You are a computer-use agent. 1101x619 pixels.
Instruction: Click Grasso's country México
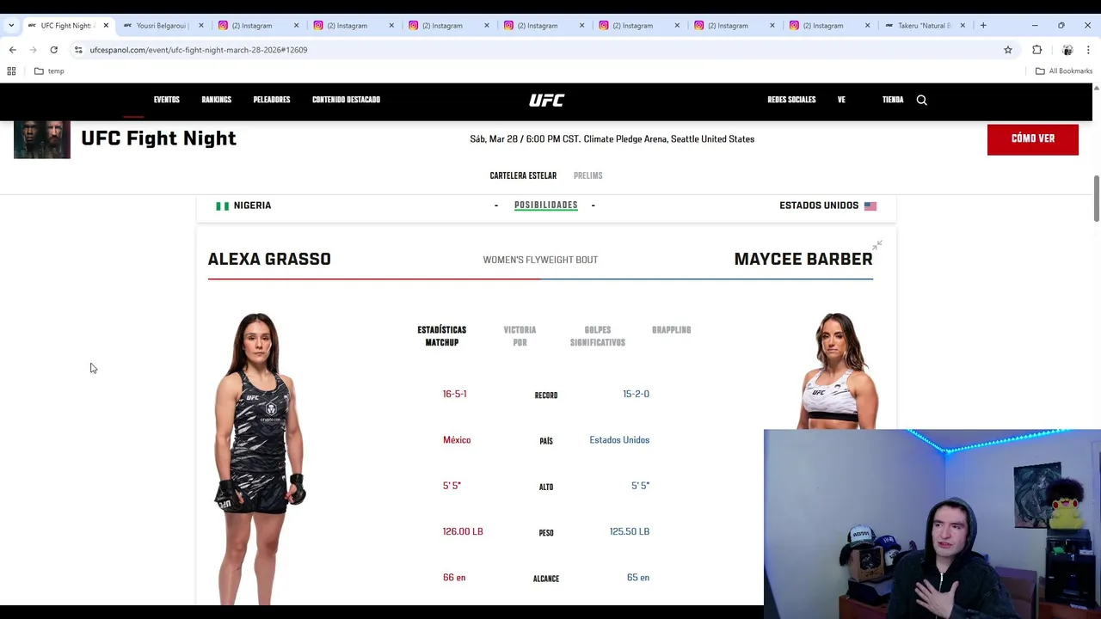point(457,440)
